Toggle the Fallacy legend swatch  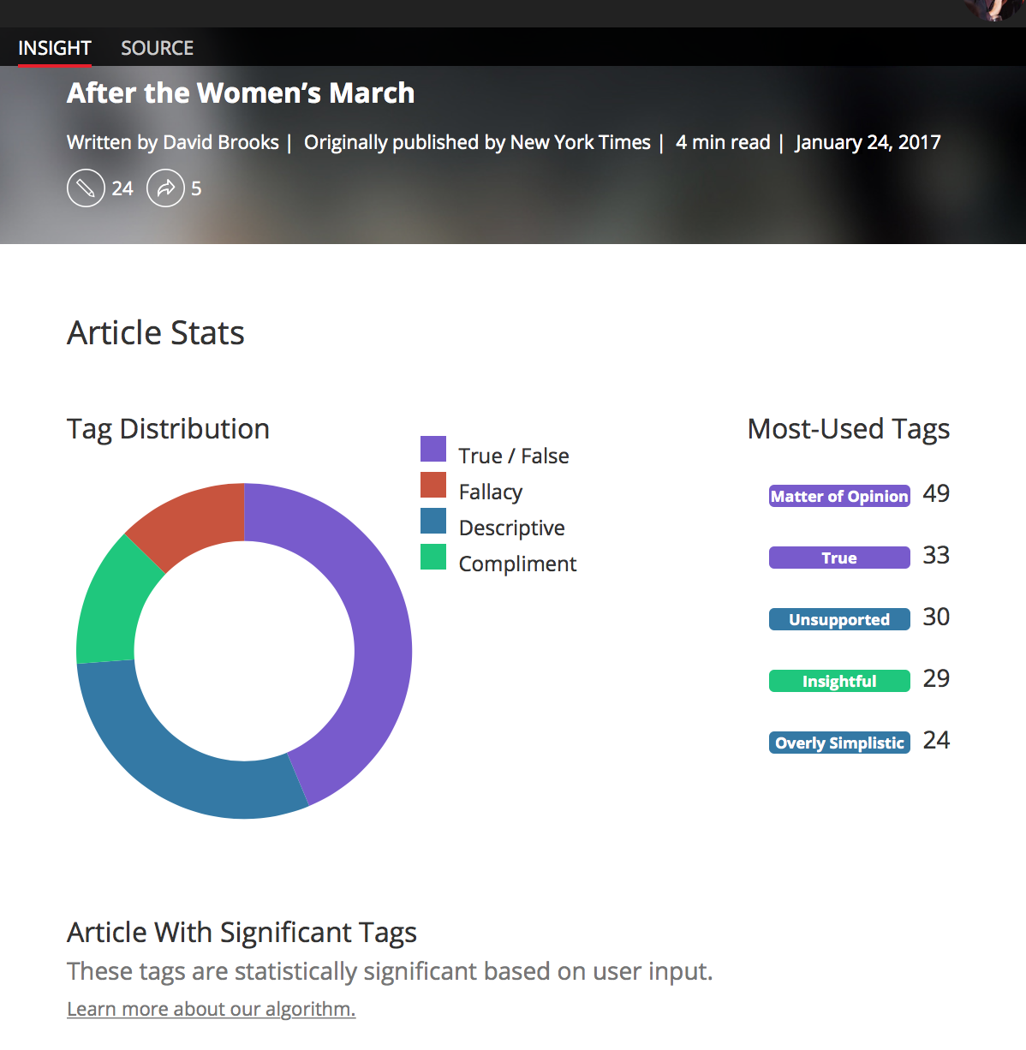pos(433,486)
